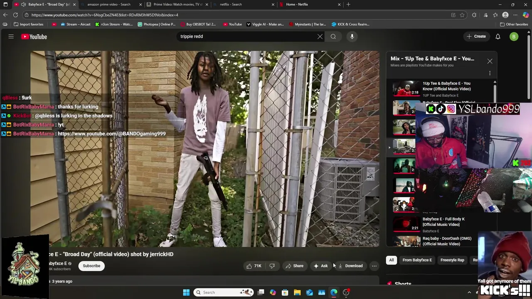Open Buy OBSBOT Tail 2 bookmark
532x299 pixels.
click(198, 25)
